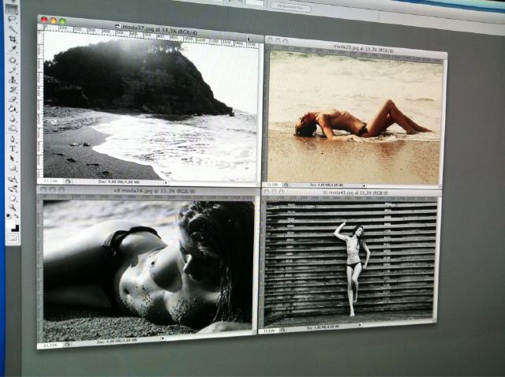Open the white foreground color swatch
This screenshot has height=377, width=505.
coord(10,223)
